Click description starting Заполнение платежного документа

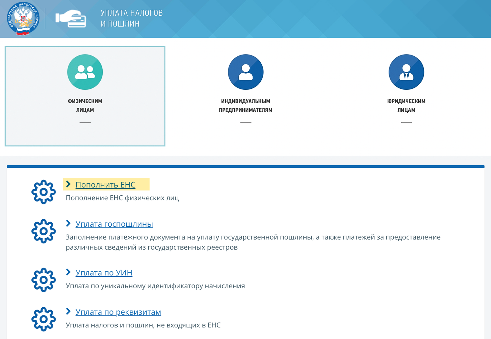pos(253,242)
